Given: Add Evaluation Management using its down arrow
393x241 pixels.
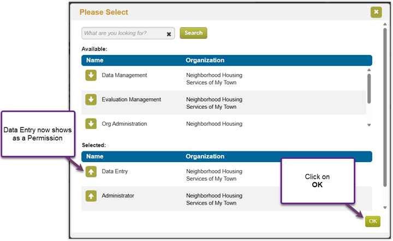Looking at the screenshot, I should tap(91, 100).
